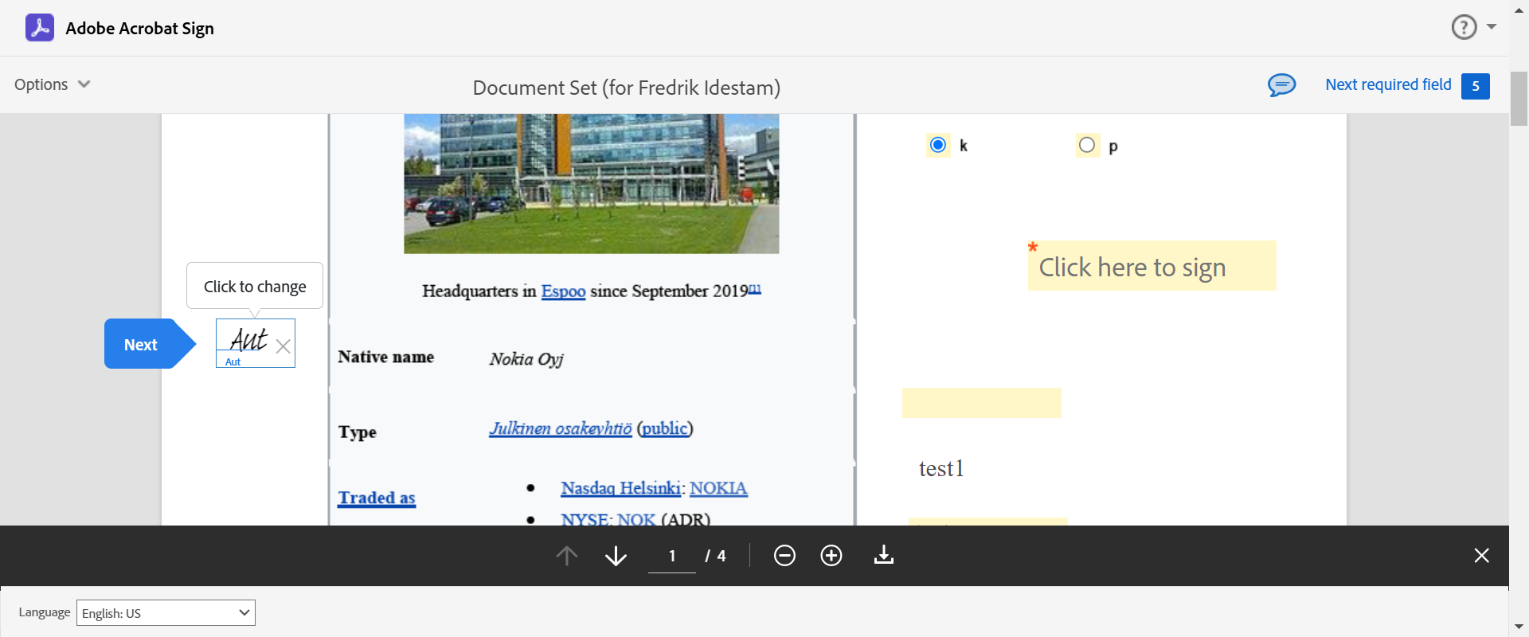Click the 'Nokia Oyj' text

[x=526, y=359]
